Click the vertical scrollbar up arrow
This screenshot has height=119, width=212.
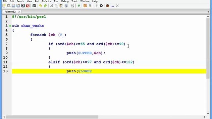click(x=208, y=17)
